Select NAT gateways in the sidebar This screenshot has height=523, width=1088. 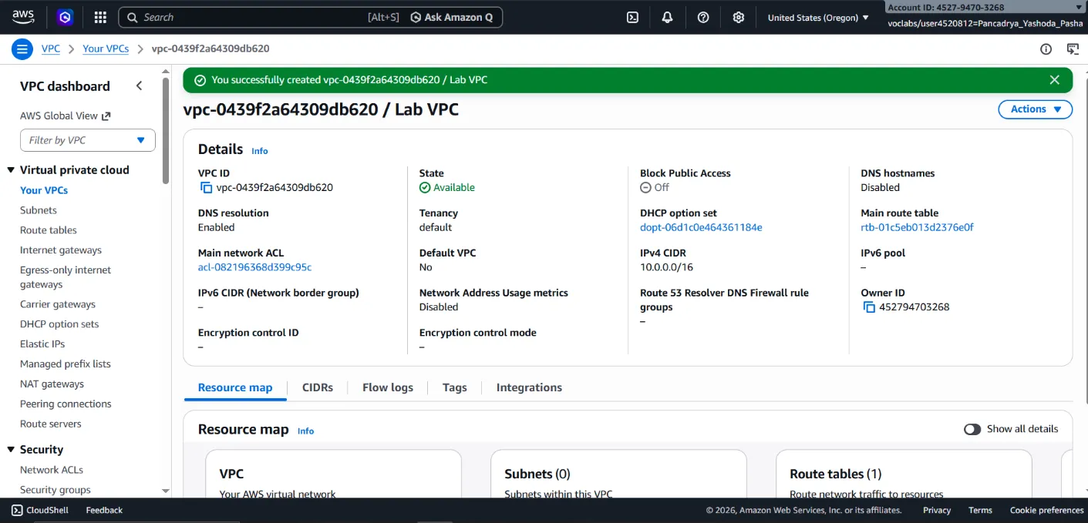pos(52,384)
